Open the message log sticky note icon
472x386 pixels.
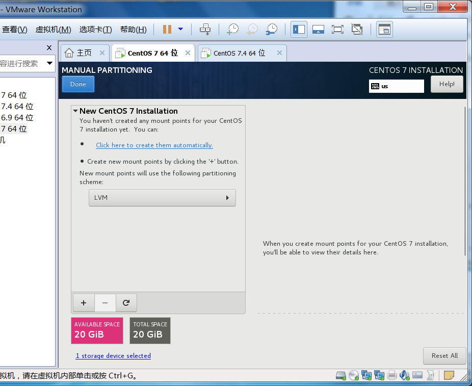449,375
